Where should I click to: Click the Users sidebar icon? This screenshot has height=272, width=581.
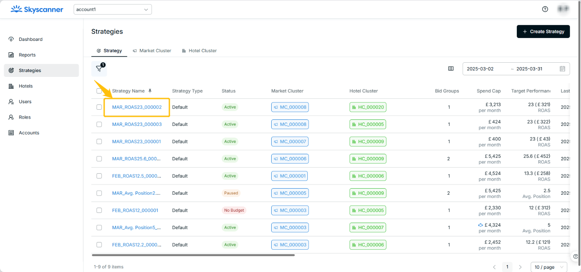[x=11, y=102]
